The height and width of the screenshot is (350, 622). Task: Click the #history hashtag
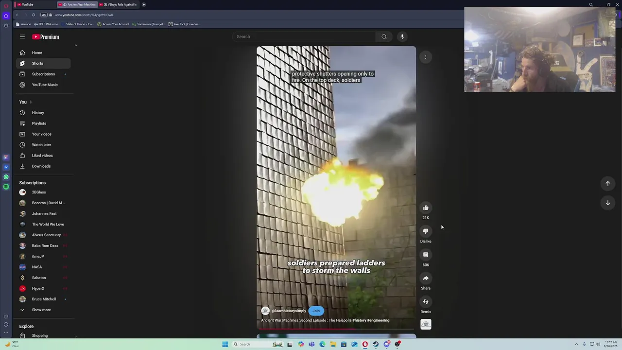[x=359, y=320]
